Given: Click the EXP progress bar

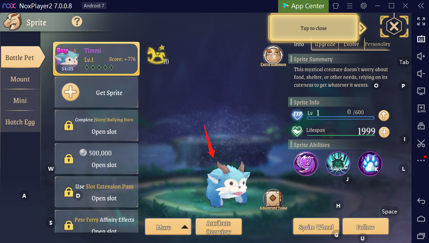Looking at the screenshot, I should pyautogui.click(x=340, y=118).
